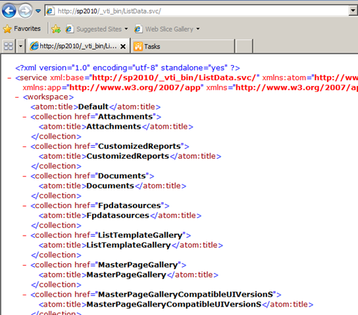
Task: Close the ListData.svc tab
Action: [123, 47]
